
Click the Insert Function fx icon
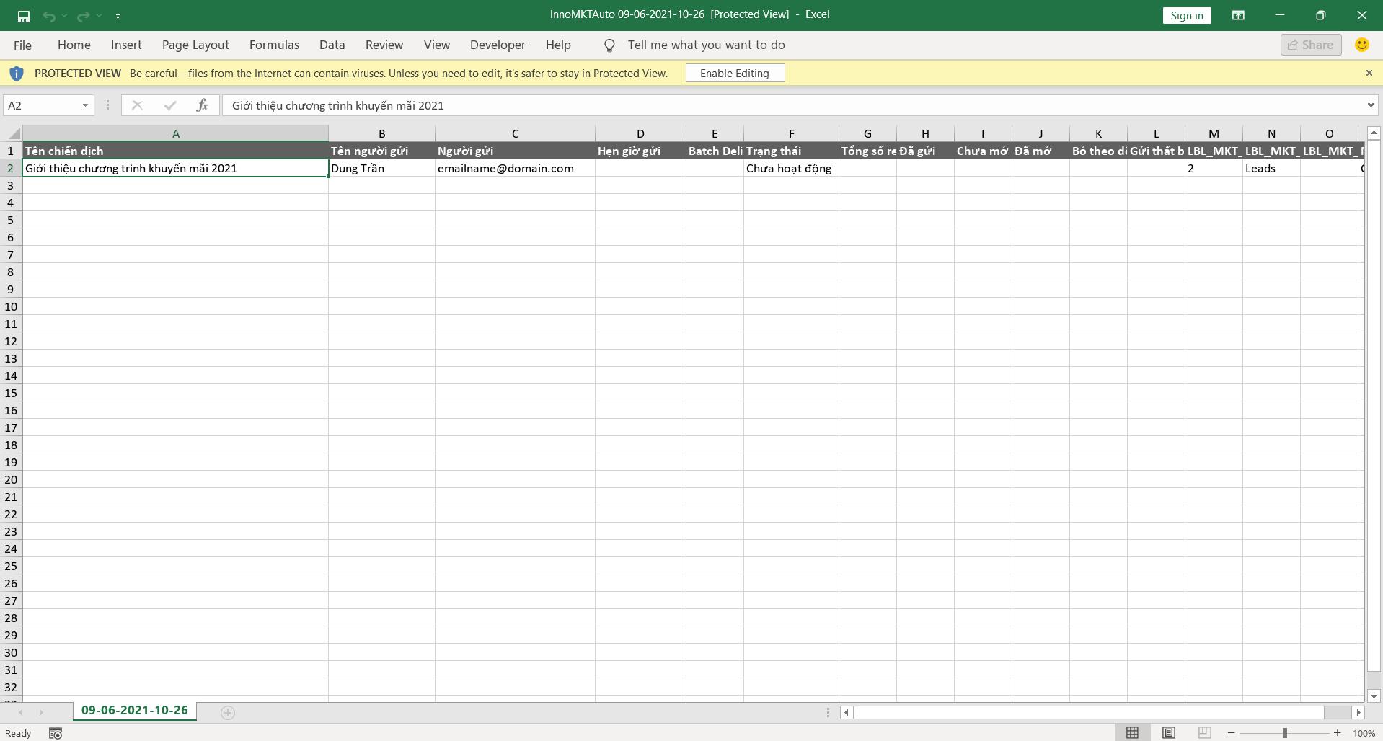click(x=203, y=105)
